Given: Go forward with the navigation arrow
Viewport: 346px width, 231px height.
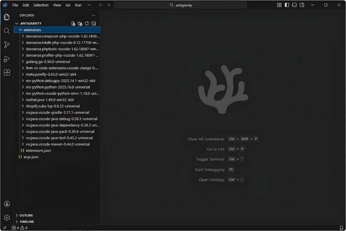Looking at the screenshot, I should (x=108, y=5).
